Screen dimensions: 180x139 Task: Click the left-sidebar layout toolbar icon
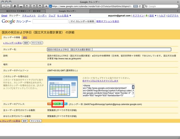tap(27, 6)
